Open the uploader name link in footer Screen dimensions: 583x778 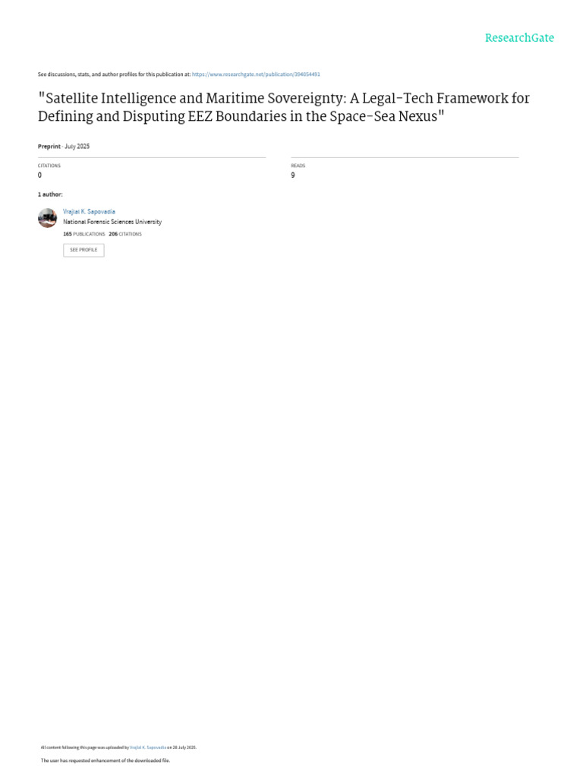coord(149,748)
